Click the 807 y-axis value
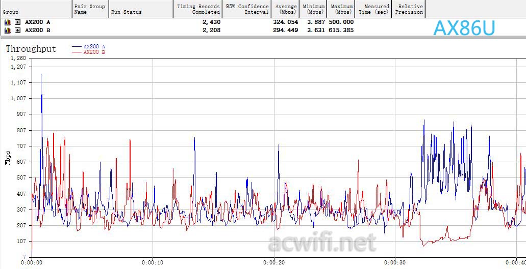Viewport: 526px width, 269px height. coord(21,130)
